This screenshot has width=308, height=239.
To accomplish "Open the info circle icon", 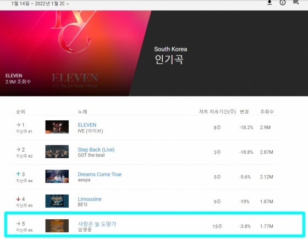I will (283, 3).
